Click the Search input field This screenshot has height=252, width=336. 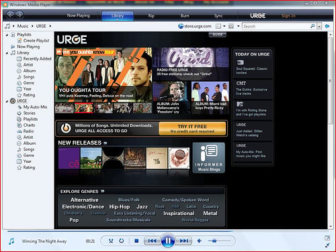[276, 26]
